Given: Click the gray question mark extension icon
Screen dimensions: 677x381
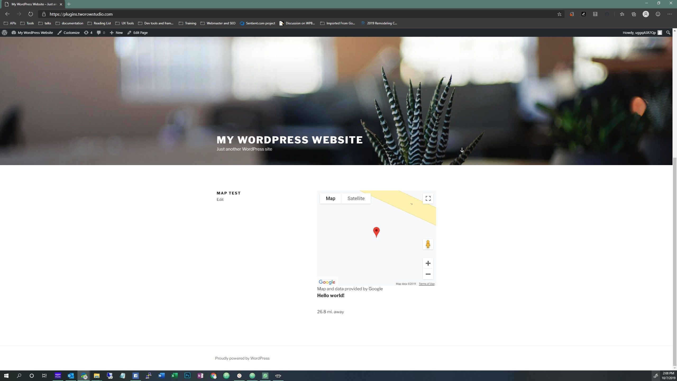Looking at the screenshot, I should click(595, 14).
